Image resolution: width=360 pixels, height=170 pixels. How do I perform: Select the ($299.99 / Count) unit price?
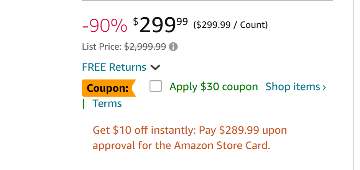(x=230, y=25)
